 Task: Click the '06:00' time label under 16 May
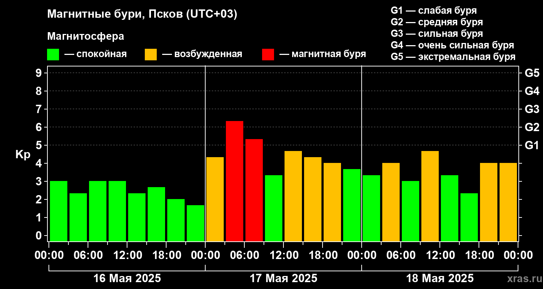(x=88, y=255)
